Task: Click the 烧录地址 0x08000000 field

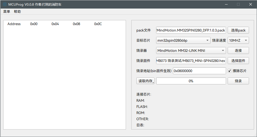Action: coord(199,71)
